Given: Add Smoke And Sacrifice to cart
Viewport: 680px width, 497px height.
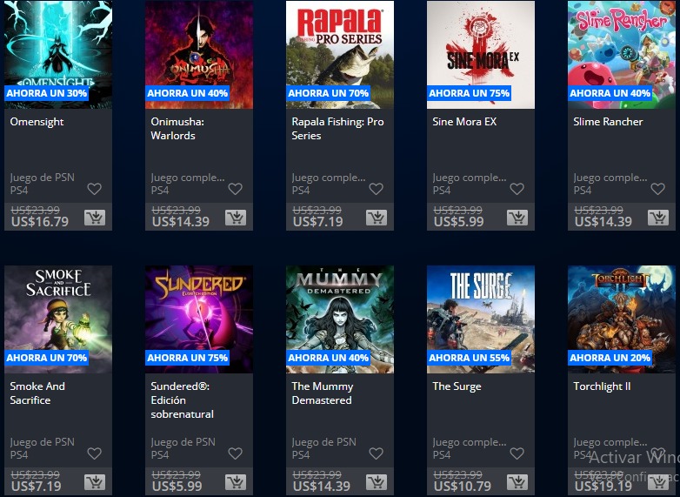Looking at the screenshot, I should tap(95, 482).
